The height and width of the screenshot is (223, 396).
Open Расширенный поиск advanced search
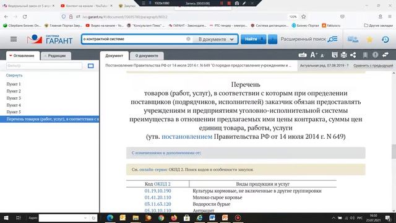(303, 39)
